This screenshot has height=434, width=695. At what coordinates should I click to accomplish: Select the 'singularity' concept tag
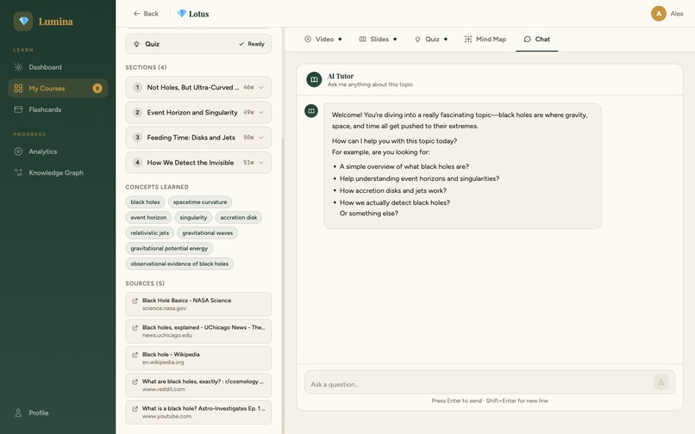pyautogui.click(x=193, y=218)
